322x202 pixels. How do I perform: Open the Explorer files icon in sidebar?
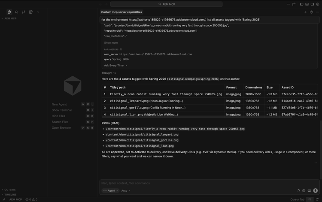pyautogui.click(x=9, y=12)
